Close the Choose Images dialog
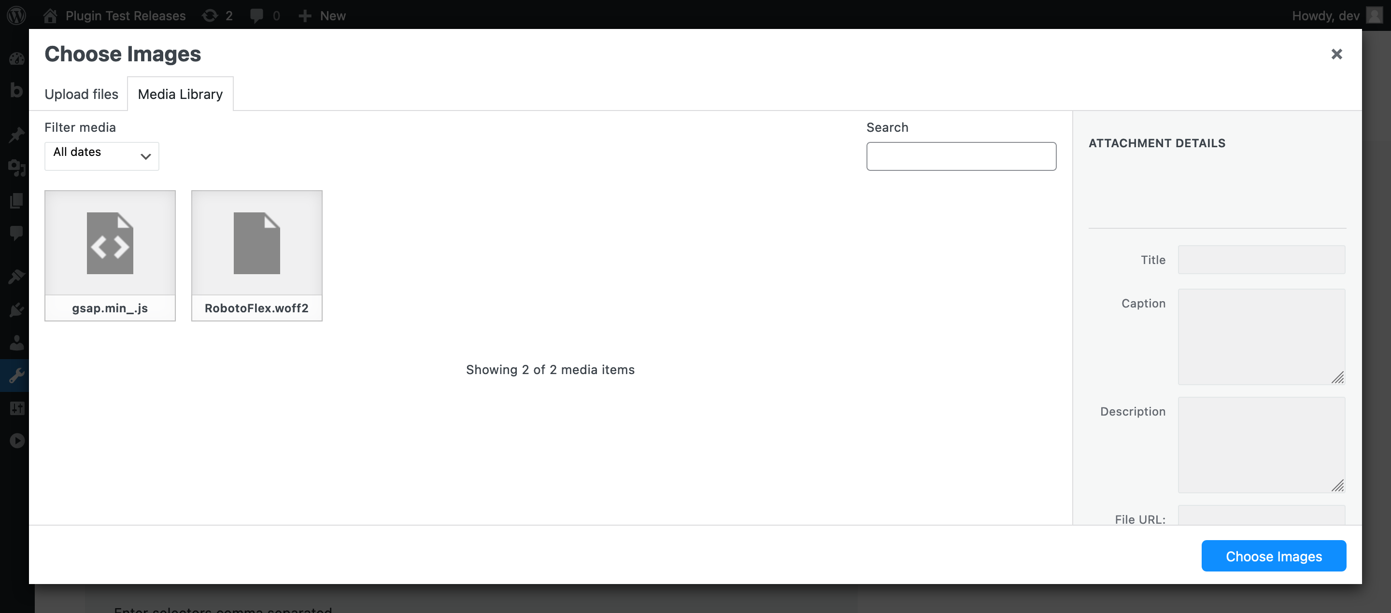The height and width of the screenshot is (613, 1391). click(1336, 54)
